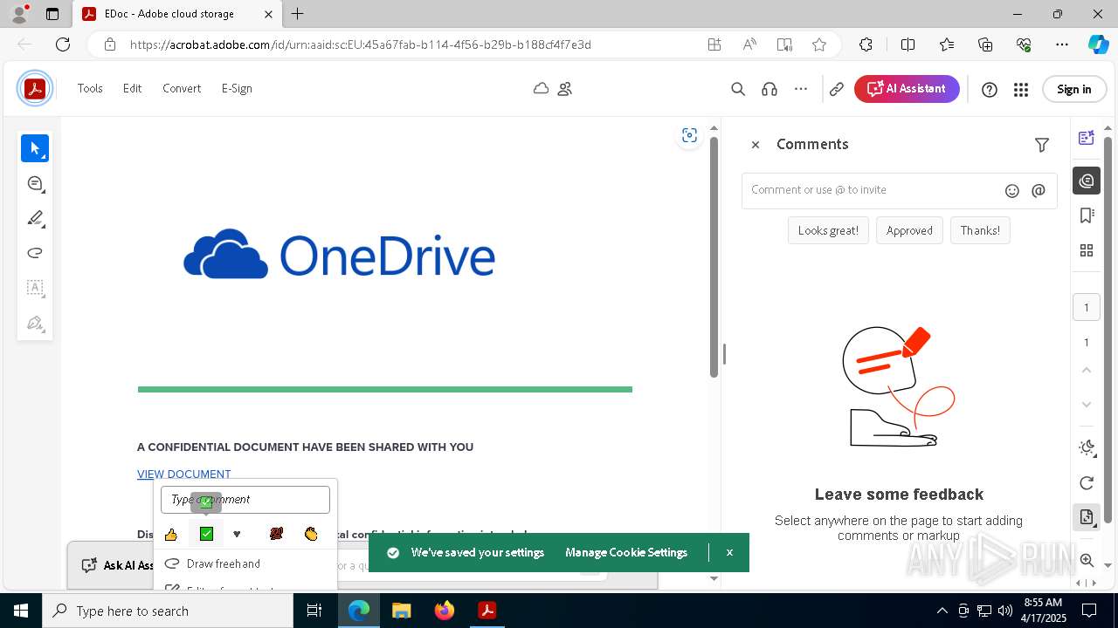Follow the VIEW DOCUMENT link
The image size is (1118, 628).
pyautogui.click(x=183, y=474)
